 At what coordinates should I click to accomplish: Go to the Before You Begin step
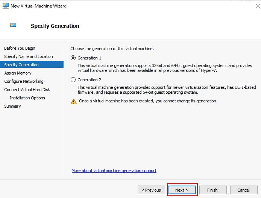pyautogui.click(x=20, y=48)
